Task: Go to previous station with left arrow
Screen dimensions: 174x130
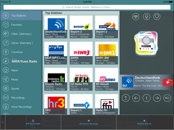Action: click(x=136, y=98)
